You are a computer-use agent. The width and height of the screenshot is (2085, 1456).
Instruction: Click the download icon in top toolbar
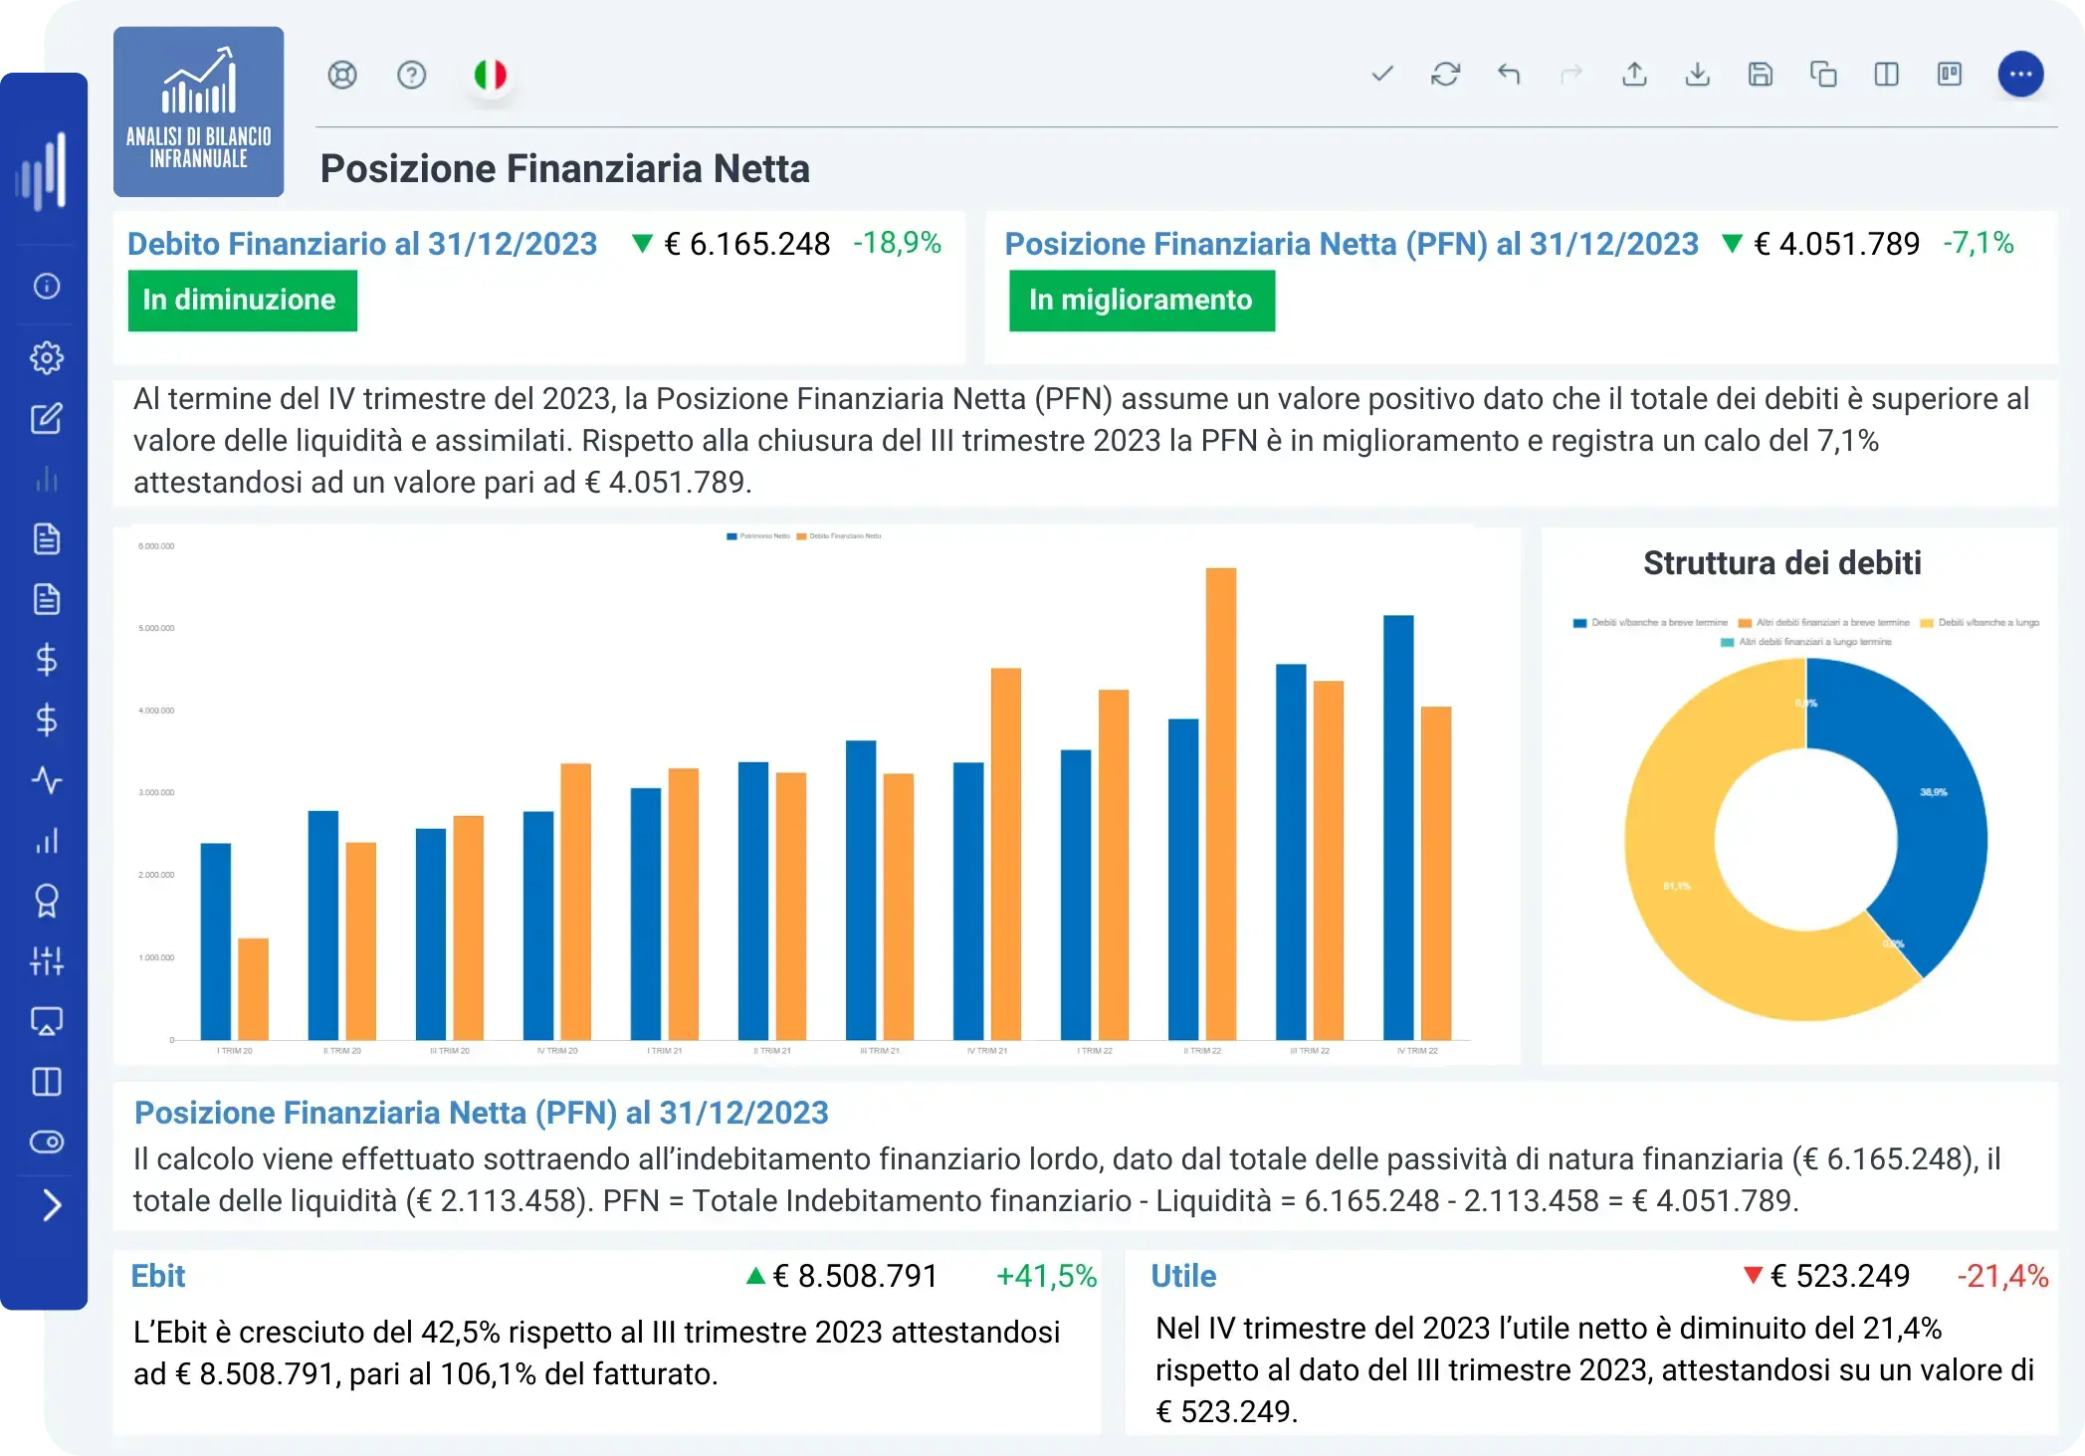1698,74
